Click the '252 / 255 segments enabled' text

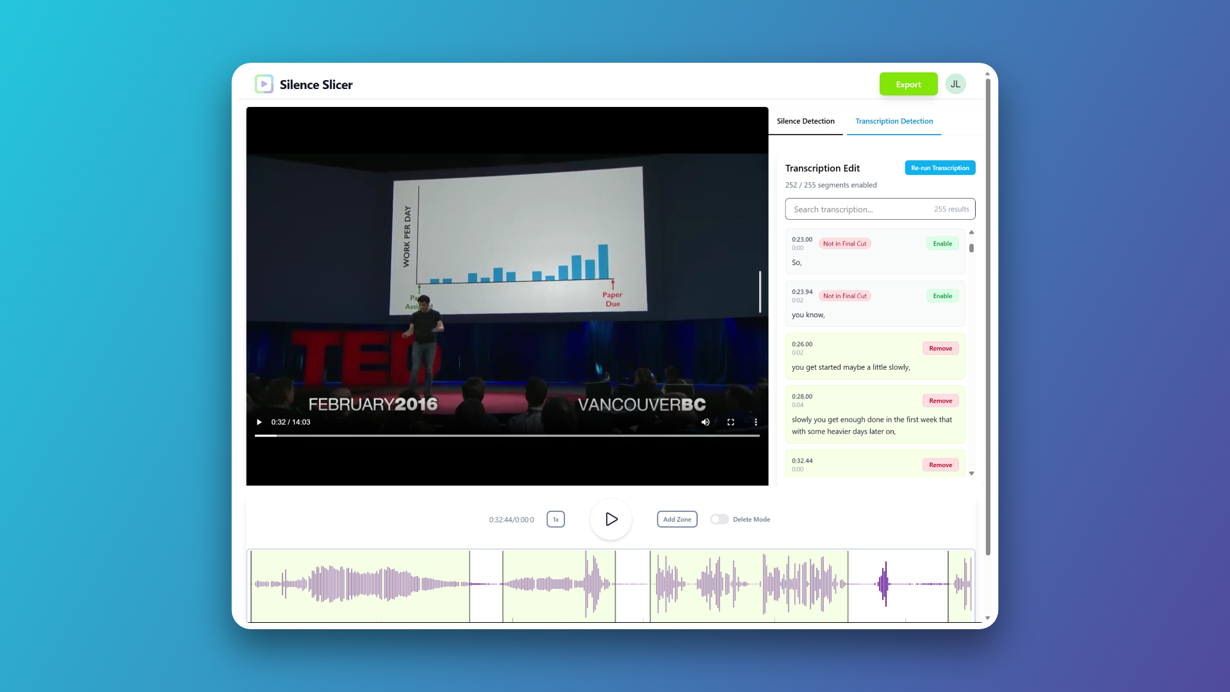831,185
